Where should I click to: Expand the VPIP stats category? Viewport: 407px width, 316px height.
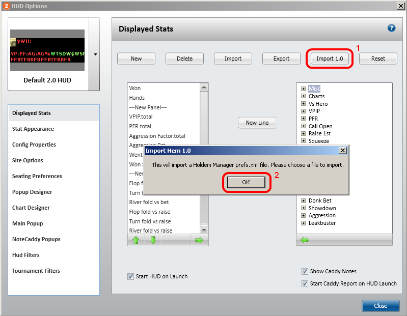[x=303, y=111]
